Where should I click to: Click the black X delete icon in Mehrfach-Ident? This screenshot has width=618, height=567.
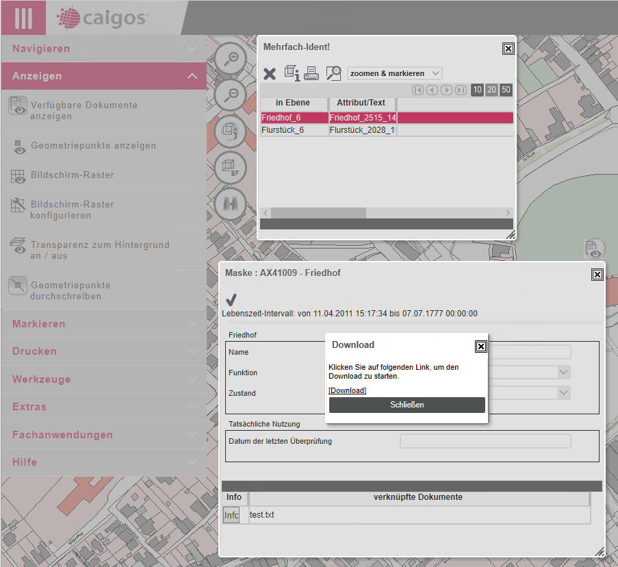pos(270,73)
